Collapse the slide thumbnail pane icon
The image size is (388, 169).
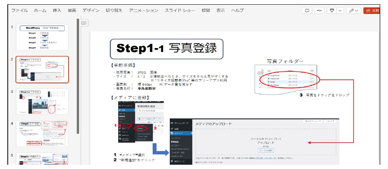83,23
